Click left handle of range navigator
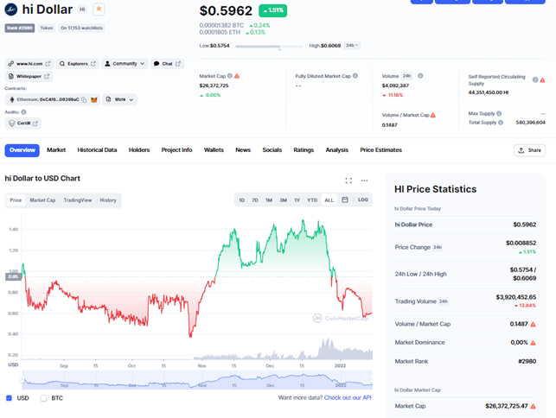 22,380
